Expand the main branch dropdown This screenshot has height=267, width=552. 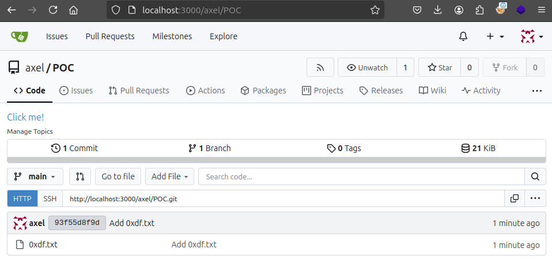click(35, 176)
